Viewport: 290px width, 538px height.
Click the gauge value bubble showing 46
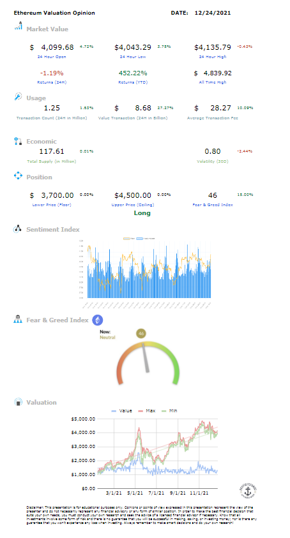(x=141, y=333)
